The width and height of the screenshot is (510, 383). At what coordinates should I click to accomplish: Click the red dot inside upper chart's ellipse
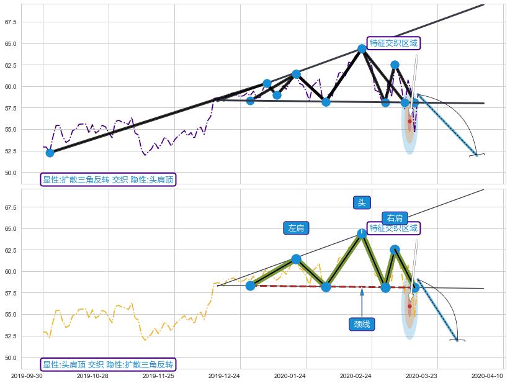pos(409,121)
